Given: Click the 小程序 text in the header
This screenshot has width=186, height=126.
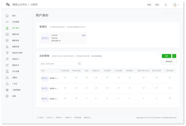Looking at the screenshot, I should point(34,5).
